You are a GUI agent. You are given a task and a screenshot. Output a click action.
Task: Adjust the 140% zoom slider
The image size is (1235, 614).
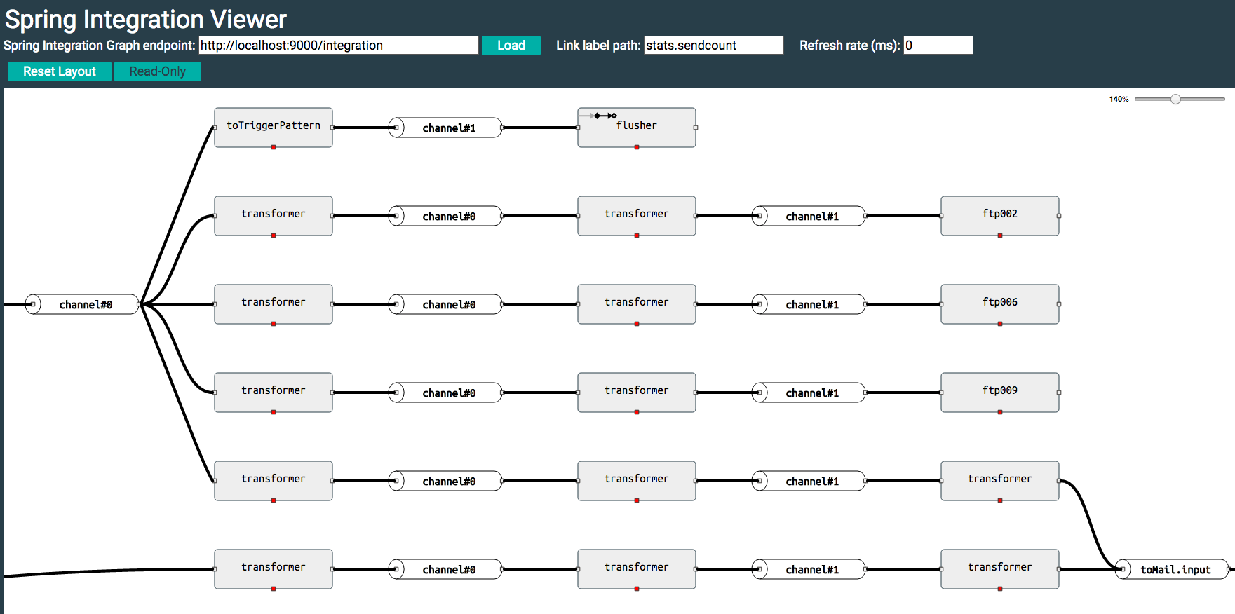coord(1176,100)
